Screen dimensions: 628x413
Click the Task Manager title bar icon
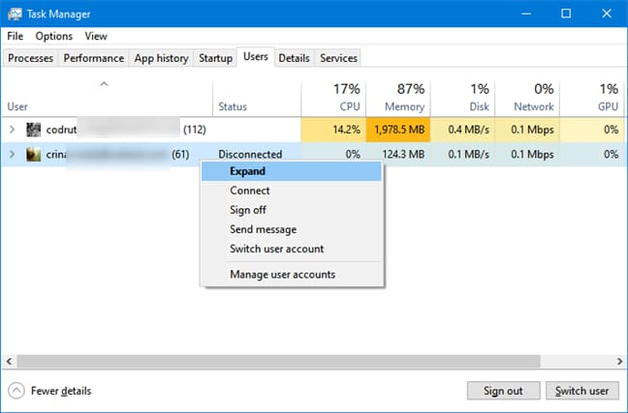15,13
